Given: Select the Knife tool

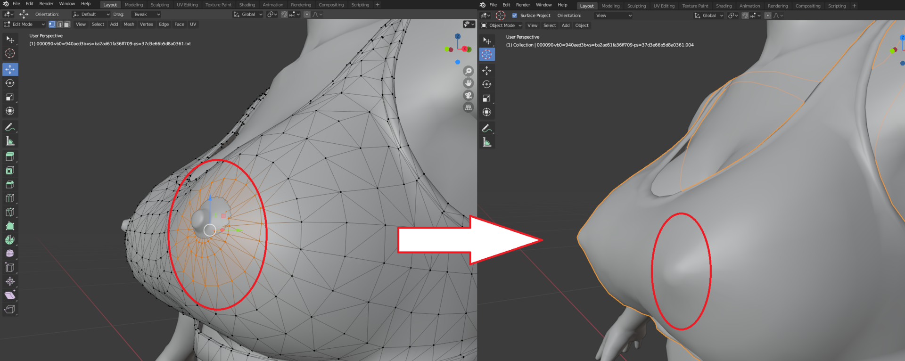Looking at the screenshot, I should (x=10, y=212).
